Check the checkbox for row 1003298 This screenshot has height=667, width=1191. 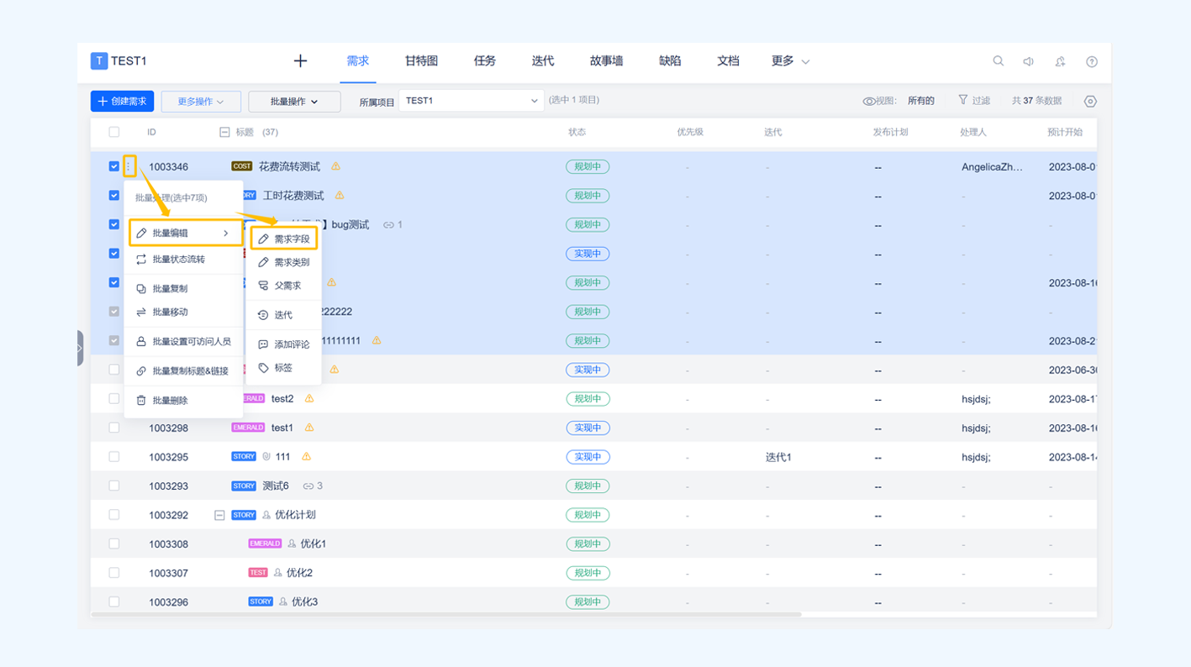(x=114, y=428)
